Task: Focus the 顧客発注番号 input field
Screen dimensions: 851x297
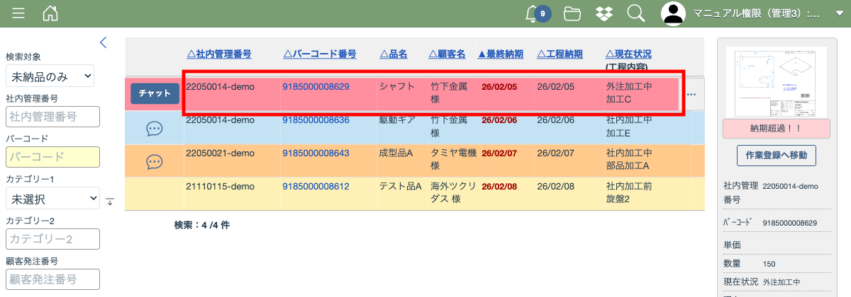Action: click(x=52, y=279)
